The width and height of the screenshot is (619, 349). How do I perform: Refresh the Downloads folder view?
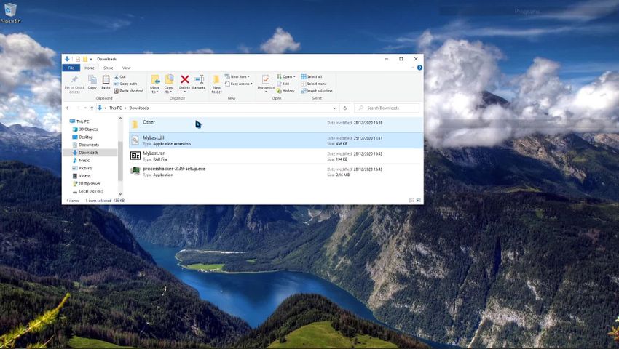pos(345,108)
